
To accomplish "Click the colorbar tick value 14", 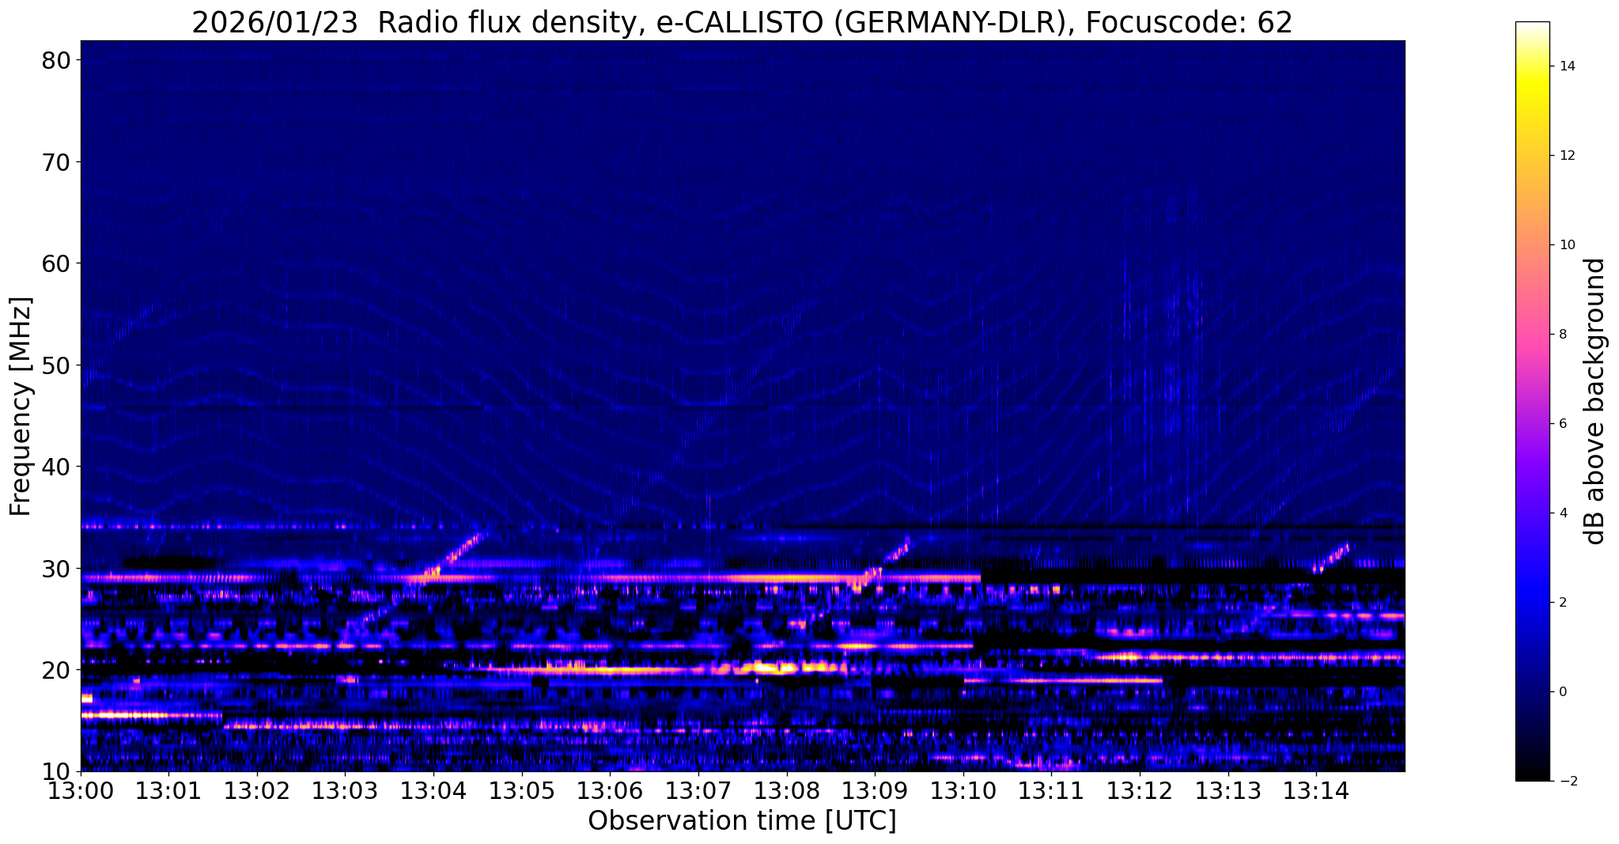I will click(1567, 66).
